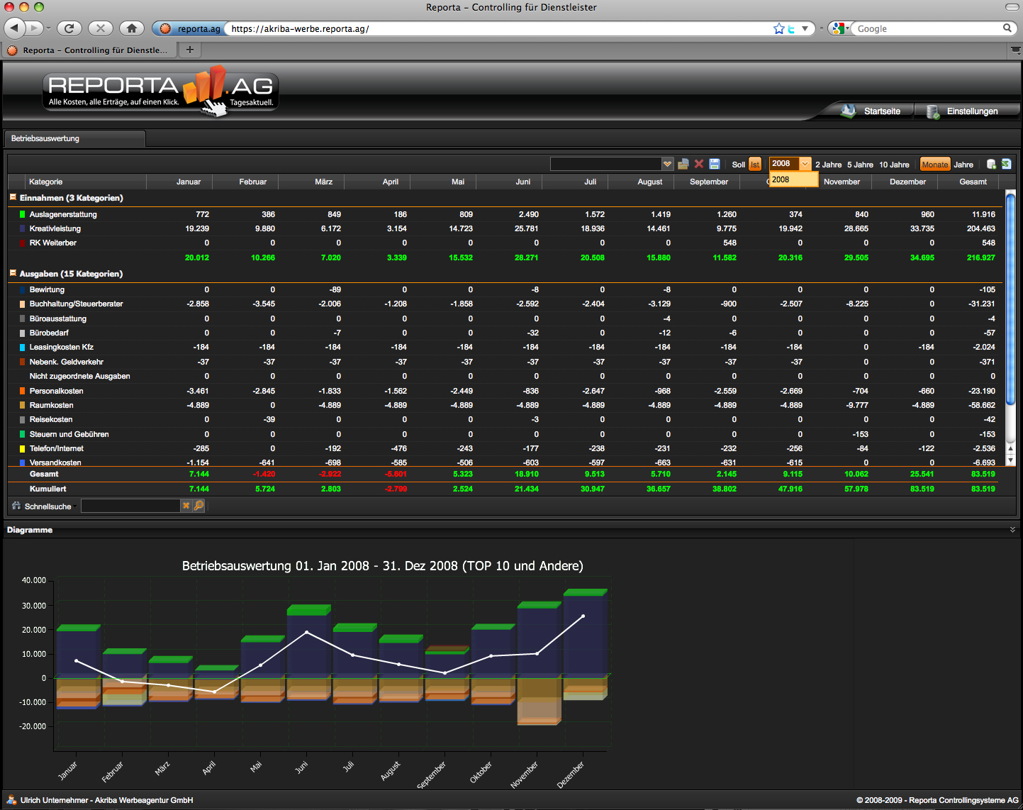Viewport: 1023px width, 810px height.
Task: Click the green Auslagenerstattung color swatch
Action: (x=23, y=214)
